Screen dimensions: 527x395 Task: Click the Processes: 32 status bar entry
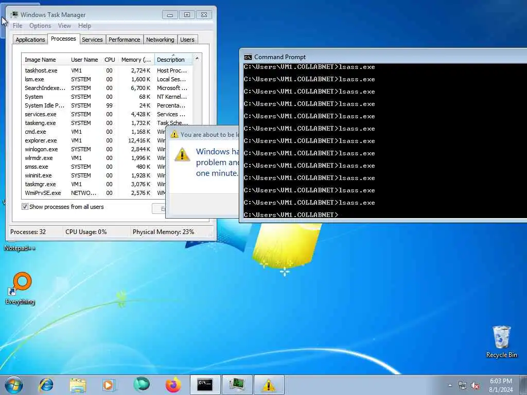[28, 232]
